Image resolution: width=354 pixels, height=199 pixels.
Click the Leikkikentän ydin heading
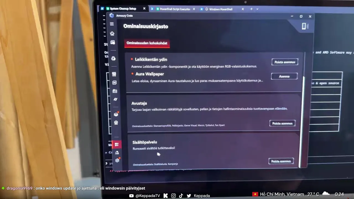(151, 59)
